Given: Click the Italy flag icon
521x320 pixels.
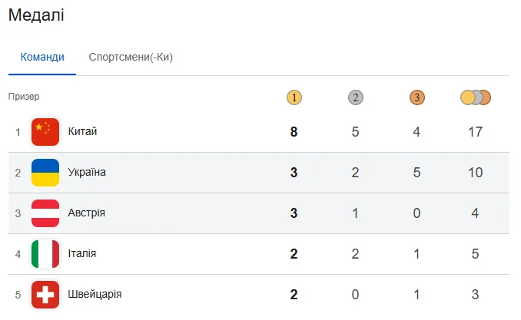Looking at the screenshot, I should 45,254.
